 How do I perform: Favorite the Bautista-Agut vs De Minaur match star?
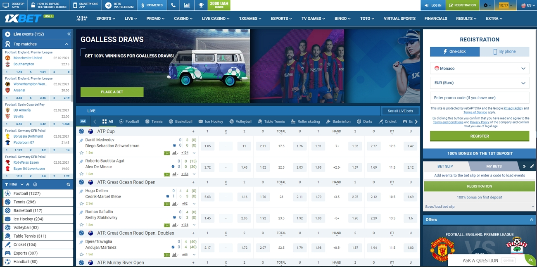tap(81, 174)
